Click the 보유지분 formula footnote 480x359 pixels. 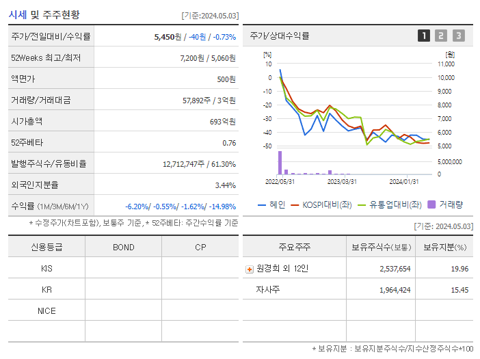tap(392, 349)
